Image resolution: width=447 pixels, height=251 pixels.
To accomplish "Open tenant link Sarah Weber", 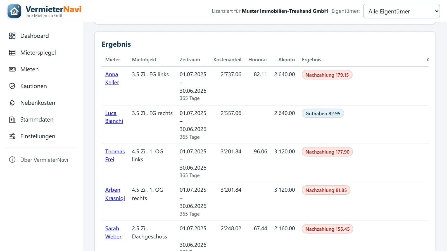I will point(113,232).
